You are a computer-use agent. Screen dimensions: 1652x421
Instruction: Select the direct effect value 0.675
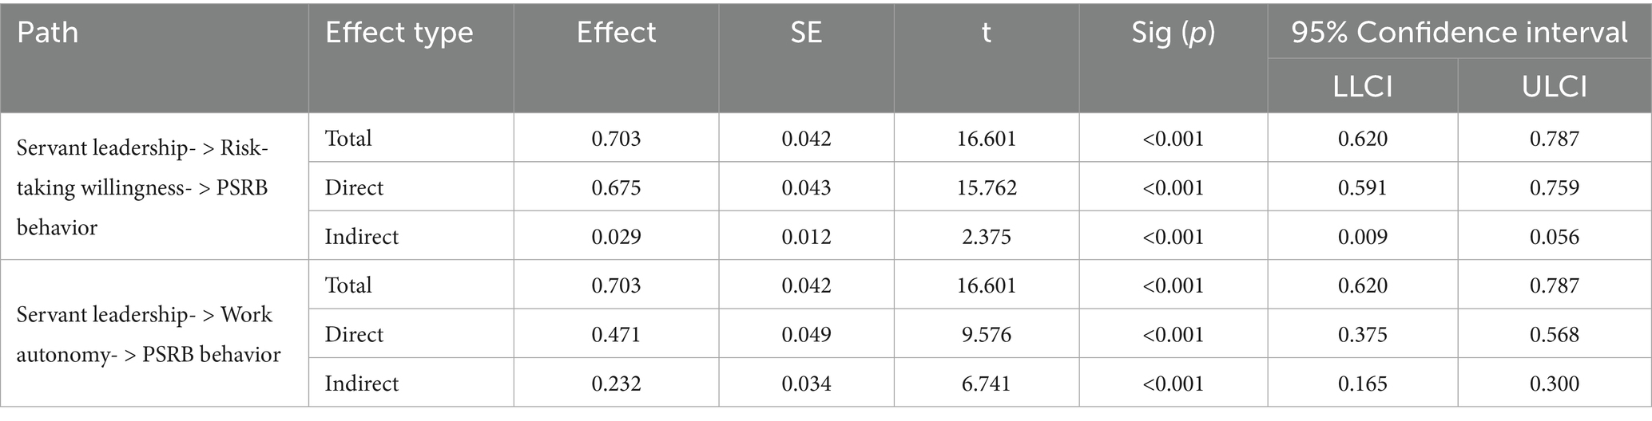tap(616, 187)
